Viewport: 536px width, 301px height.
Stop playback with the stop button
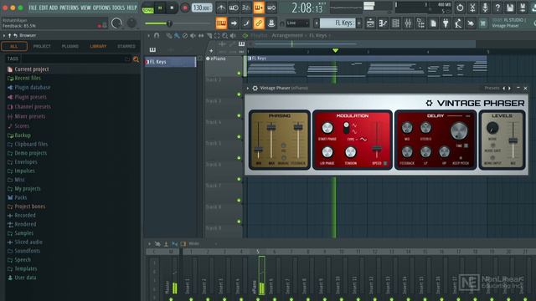click(x=172, y=8)
